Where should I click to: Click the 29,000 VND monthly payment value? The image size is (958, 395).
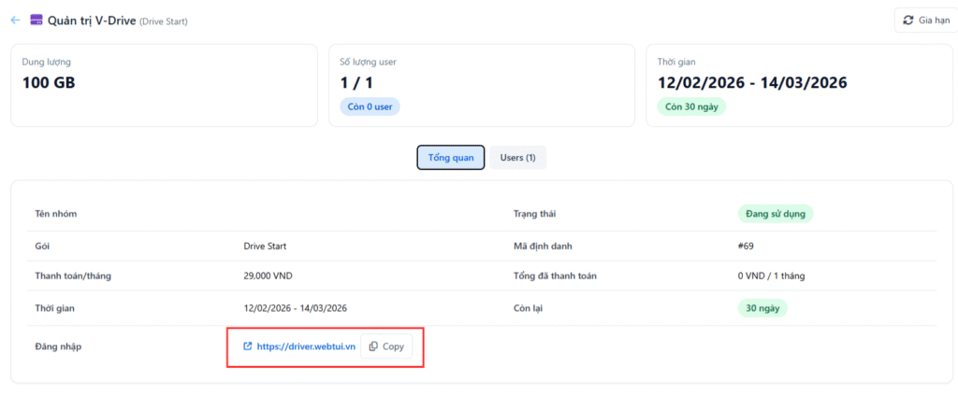pos(271,275)
